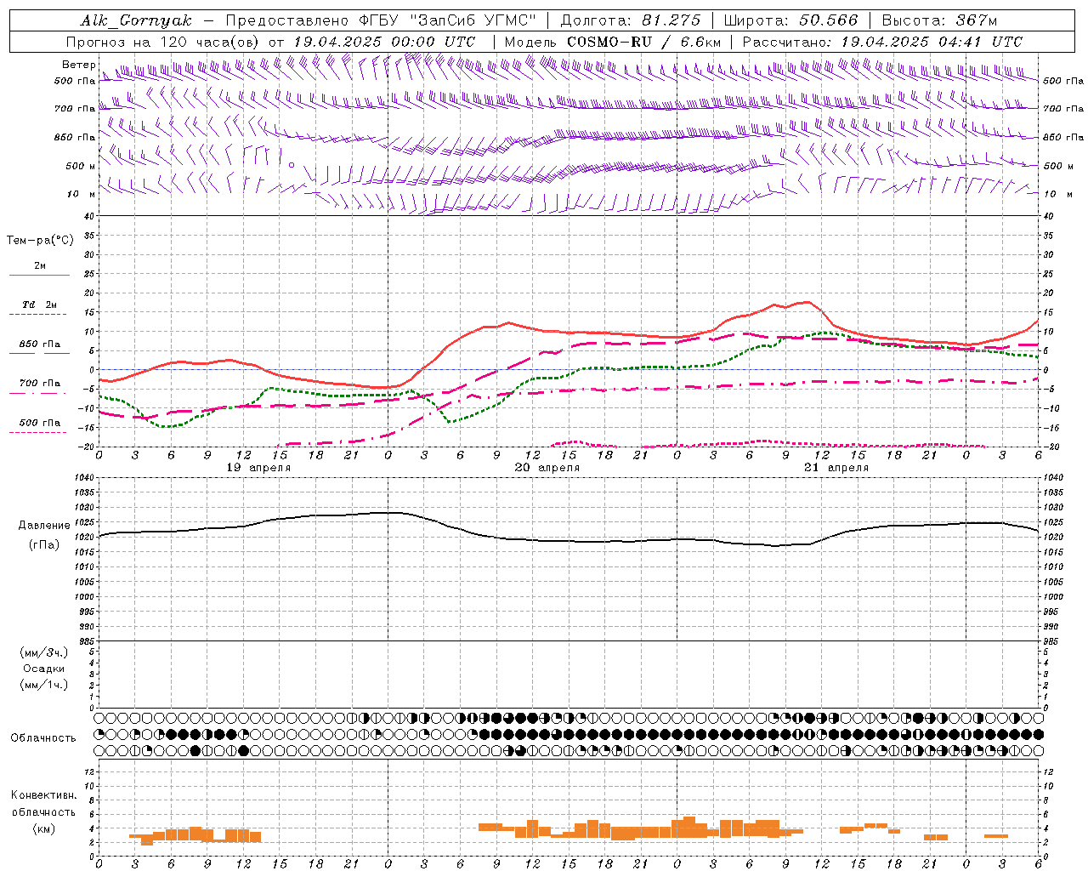This screenshot has width=1088, height=871.
Task: Click the Осадки precipitation label
Action: coord(44,669)
